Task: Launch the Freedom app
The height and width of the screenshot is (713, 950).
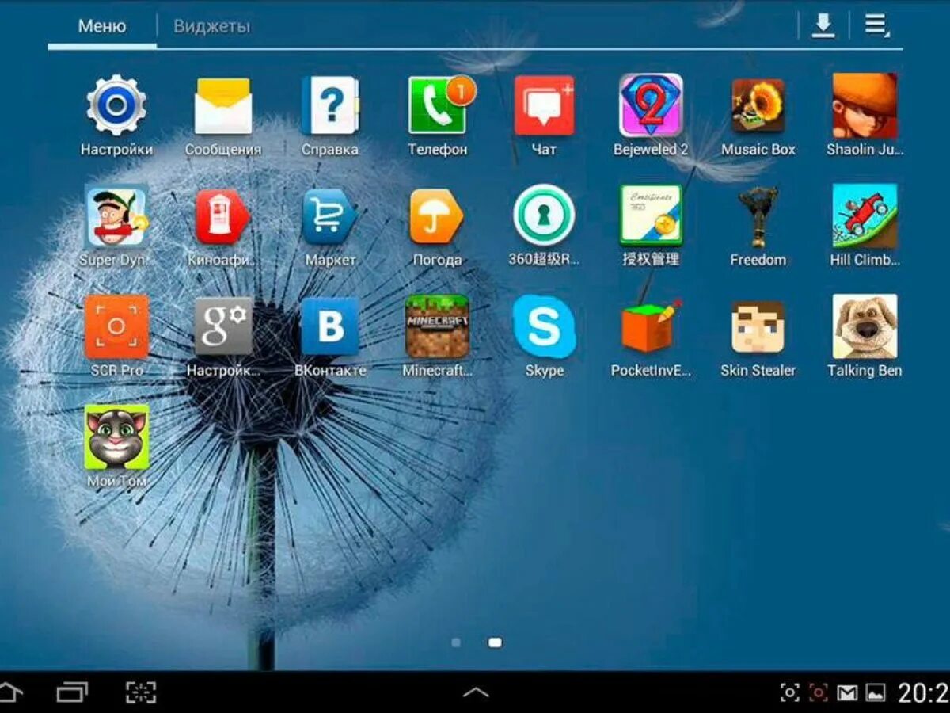Action: 758,215
